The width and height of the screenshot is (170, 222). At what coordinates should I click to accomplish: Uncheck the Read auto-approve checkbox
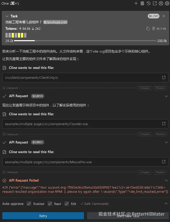50,204
